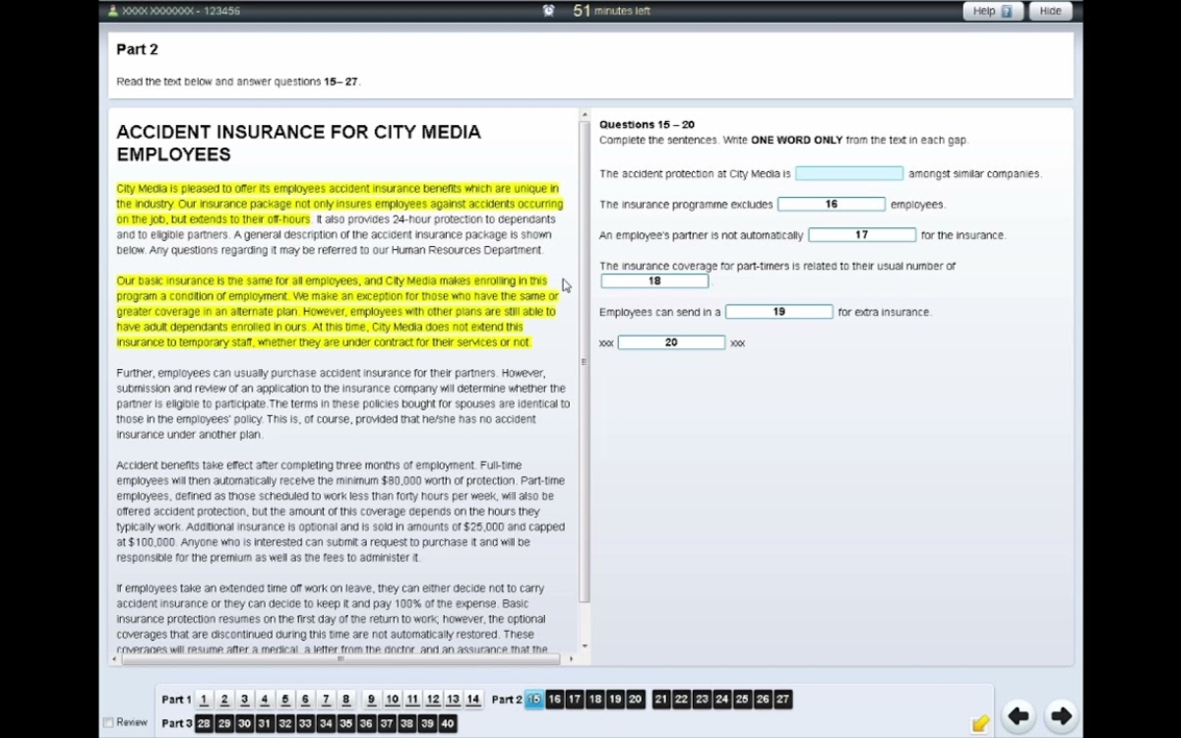Tick the Review checkbox
The width and height of the screenshot is (1181, 738).
click(108, 722)
